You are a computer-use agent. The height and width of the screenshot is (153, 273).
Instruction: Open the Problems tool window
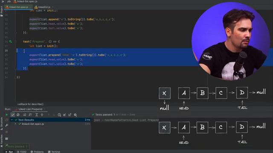pos(37,152)
